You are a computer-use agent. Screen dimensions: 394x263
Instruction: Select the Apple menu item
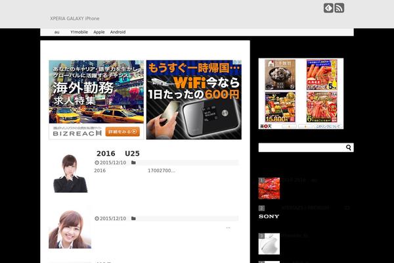pos(99,32)
